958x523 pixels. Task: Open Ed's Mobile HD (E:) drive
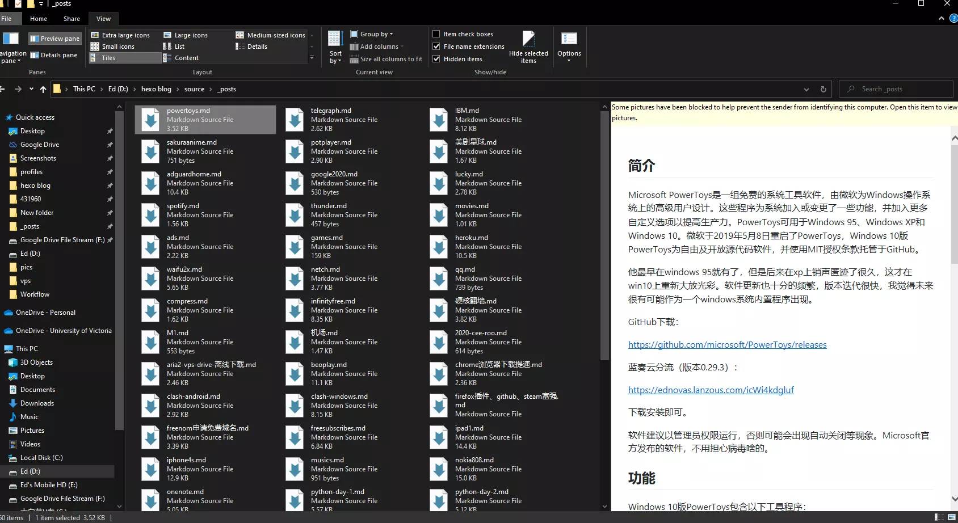(49, 485)
